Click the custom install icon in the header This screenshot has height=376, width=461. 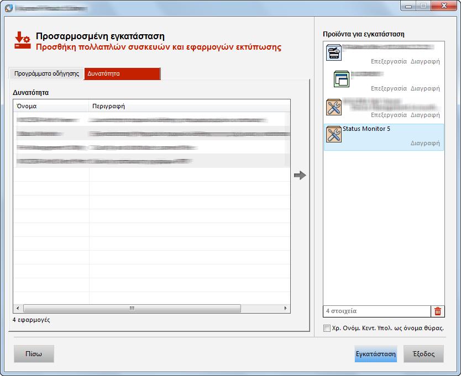(x=22, y=40)
